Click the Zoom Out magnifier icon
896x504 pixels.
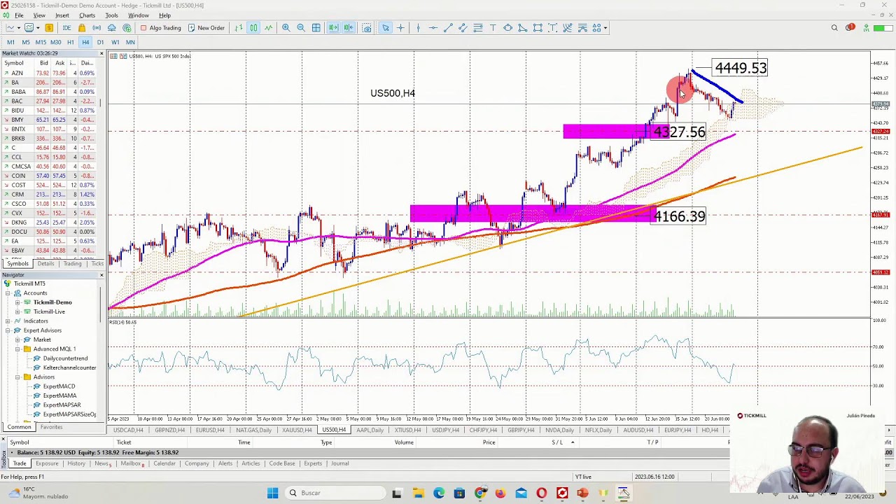(x=301, y=28)
